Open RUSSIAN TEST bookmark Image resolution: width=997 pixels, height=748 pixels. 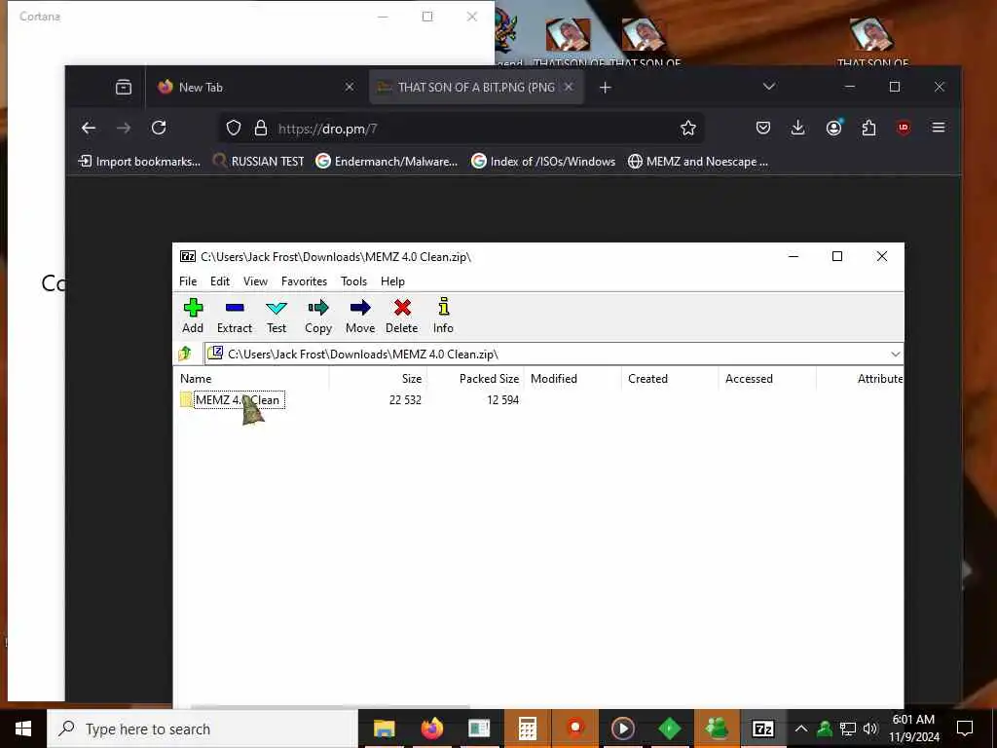(258, 162)
